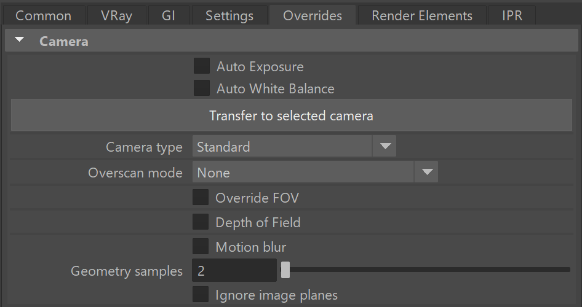Viewport: 582px width, 307px height.
Task: Click the Camera type Standard combo box
Action: point(294,146)
